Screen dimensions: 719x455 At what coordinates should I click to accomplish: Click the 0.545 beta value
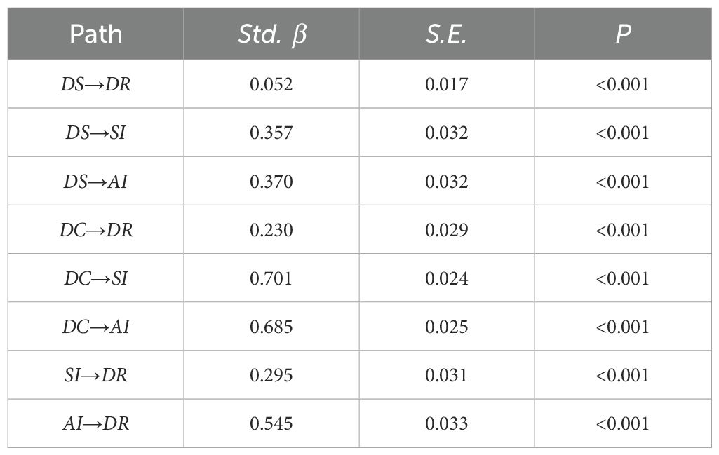coord(271,423)
